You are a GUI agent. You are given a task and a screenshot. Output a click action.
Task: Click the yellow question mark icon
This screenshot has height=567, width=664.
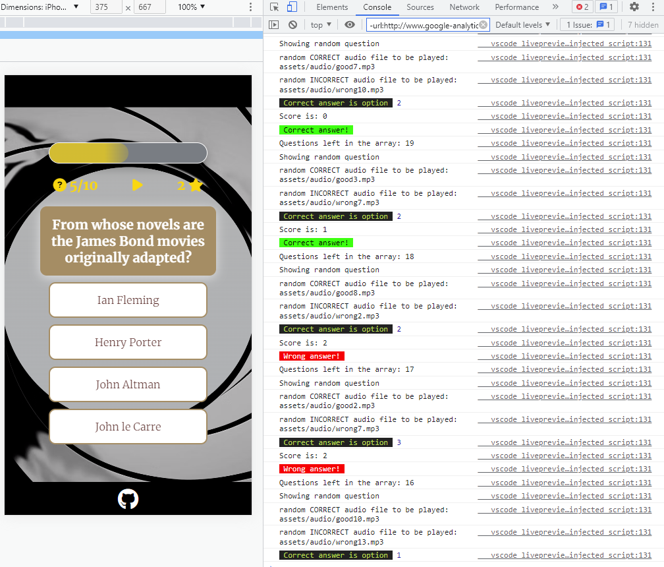[x=60, y=185]
